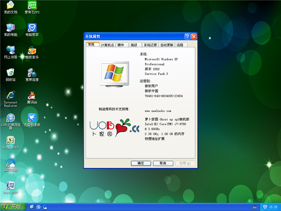Click the Microsoft Windows XP text
Viewport: 281px width, 211px height.
[161, 59]
